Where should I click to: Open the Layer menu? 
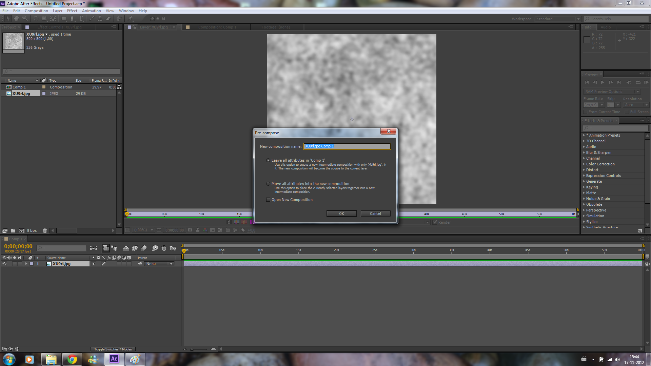tap(57, 11)
